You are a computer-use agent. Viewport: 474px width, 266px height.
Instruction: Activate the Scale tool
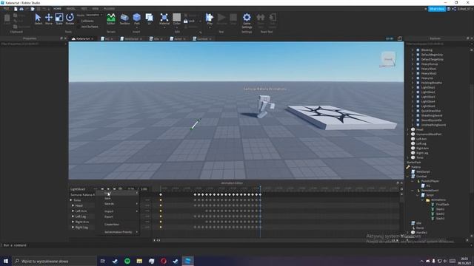coord(59,18)
